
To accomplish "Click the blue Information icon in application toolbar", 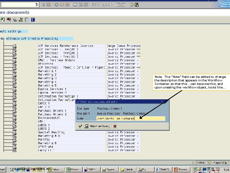I will [x=33, y=20].
